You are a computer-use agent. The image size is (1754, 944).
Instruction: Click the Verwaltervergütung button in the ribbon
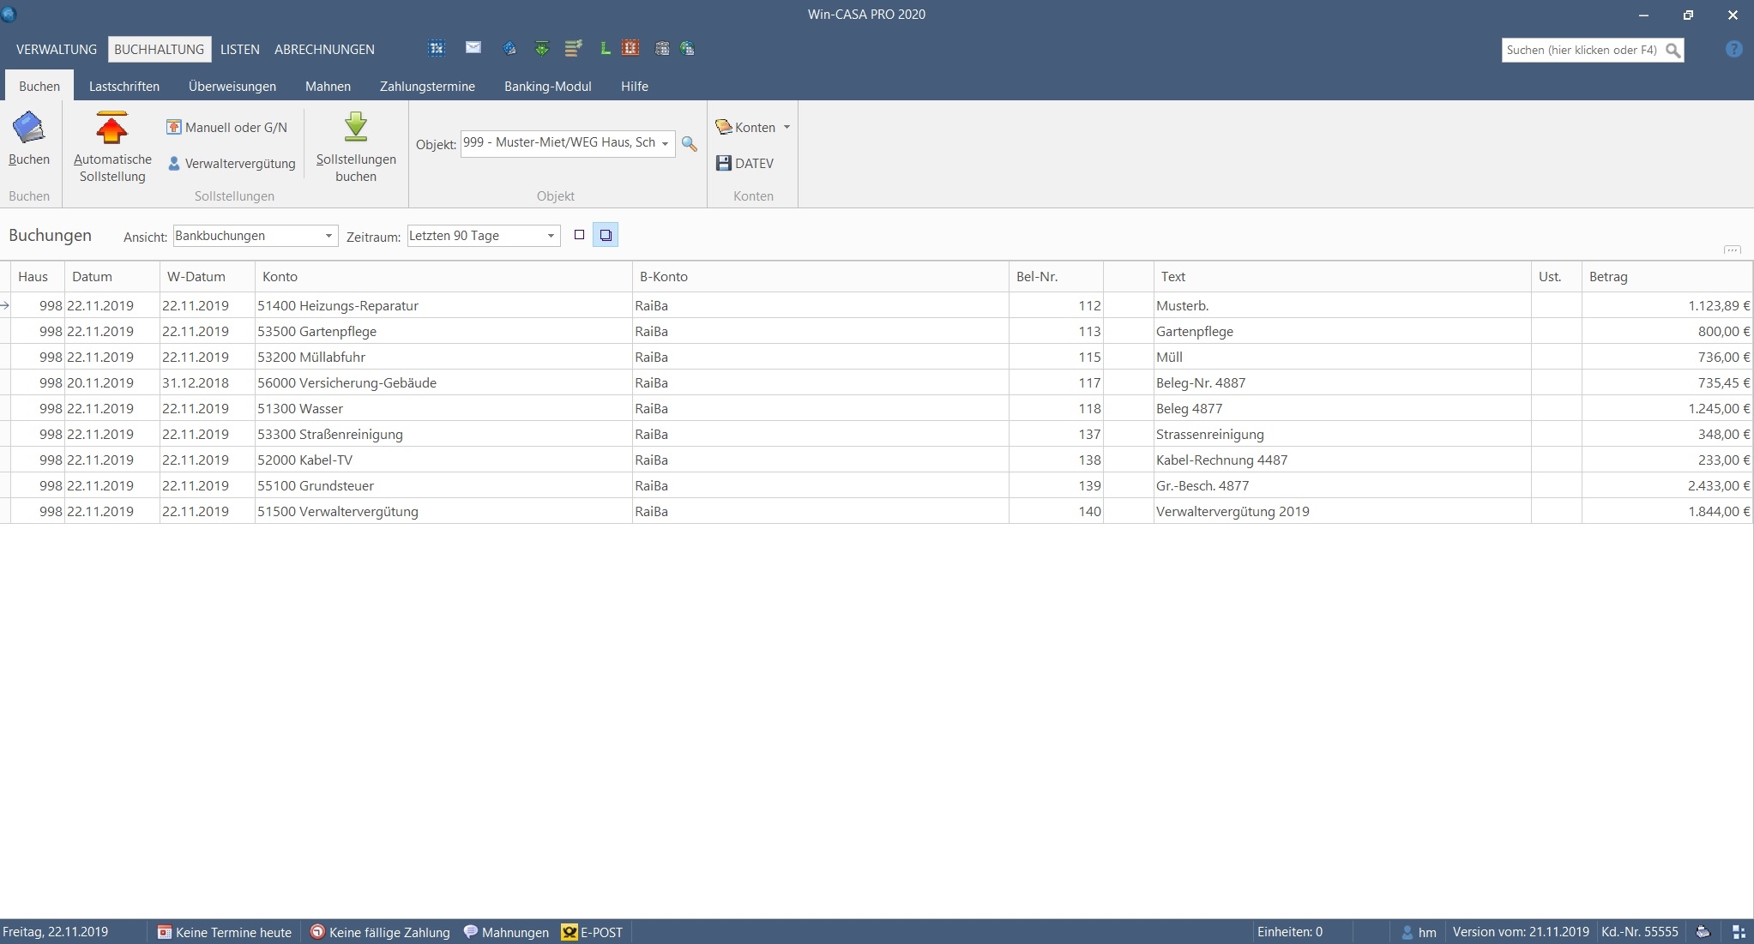tap(232, 163)
